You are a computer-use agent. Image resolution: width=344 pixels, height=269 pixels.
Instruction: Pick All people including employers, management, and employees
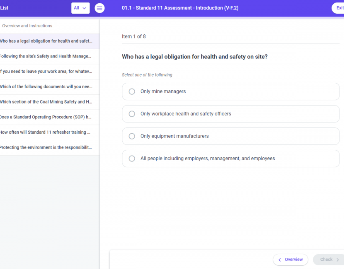[230, 159]
